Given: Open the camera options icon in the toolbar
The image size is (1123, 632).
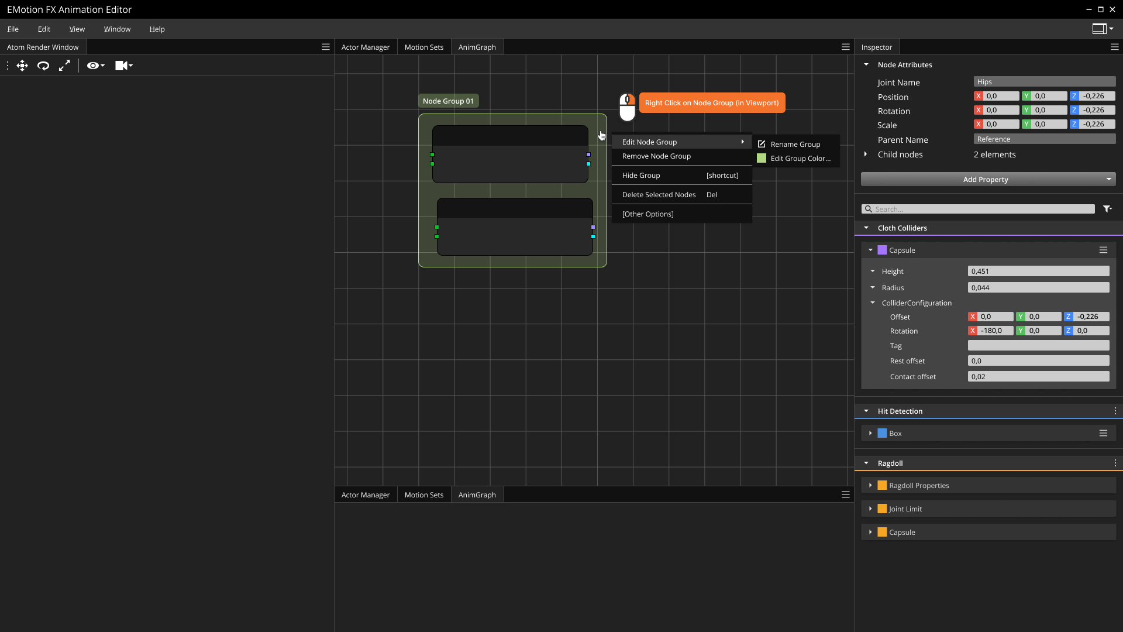Looking at the screenshot, I should 123,66.
